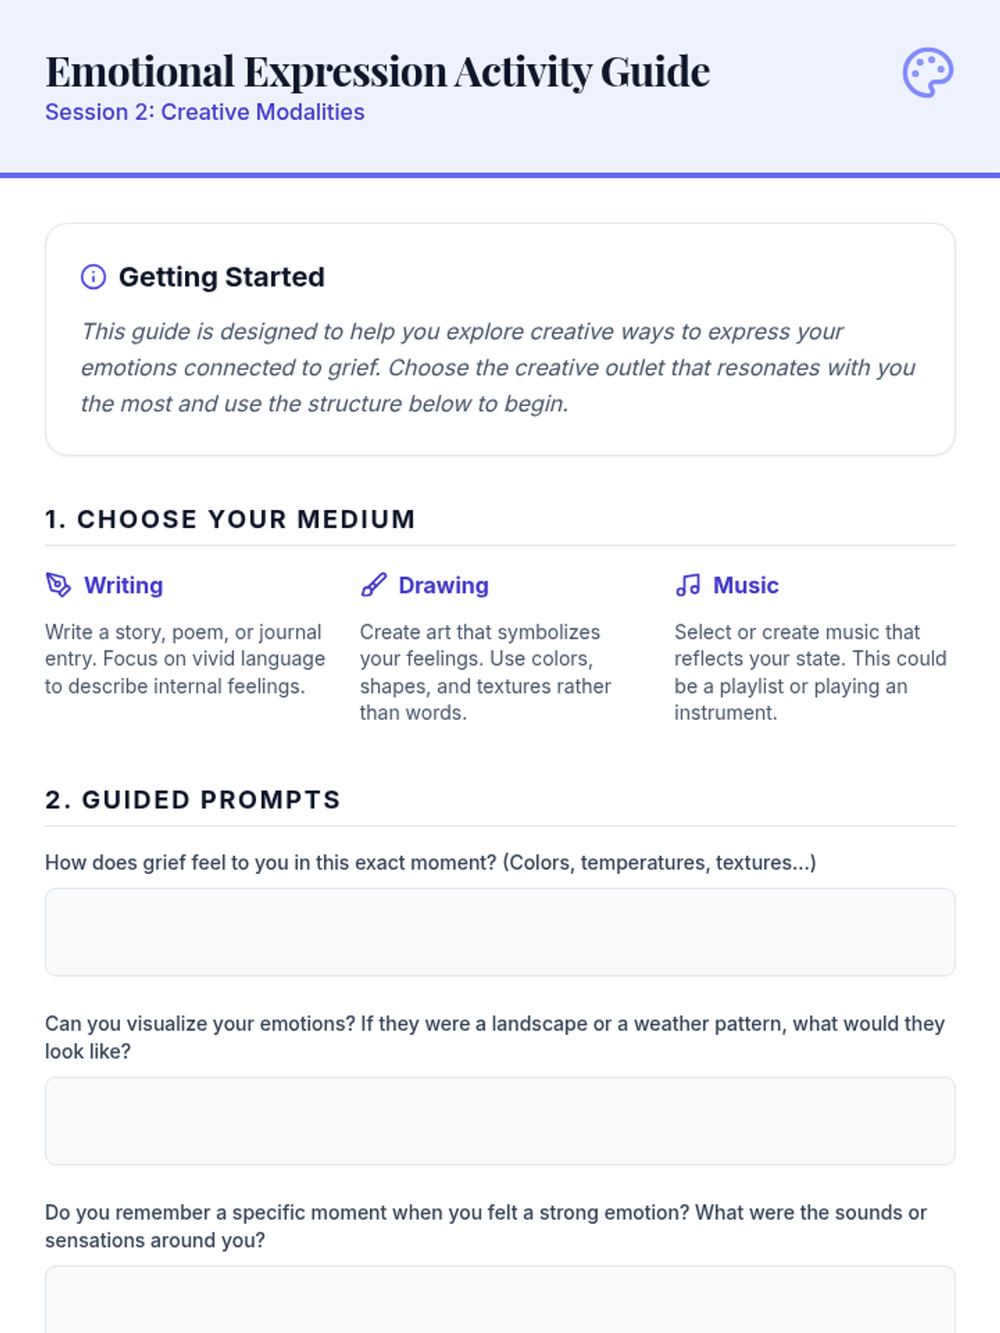Viewport: 1000px width, 1333px height.
Task: Click the Getting Started heading
Action: pyautogui.click(x=222, y=277)
